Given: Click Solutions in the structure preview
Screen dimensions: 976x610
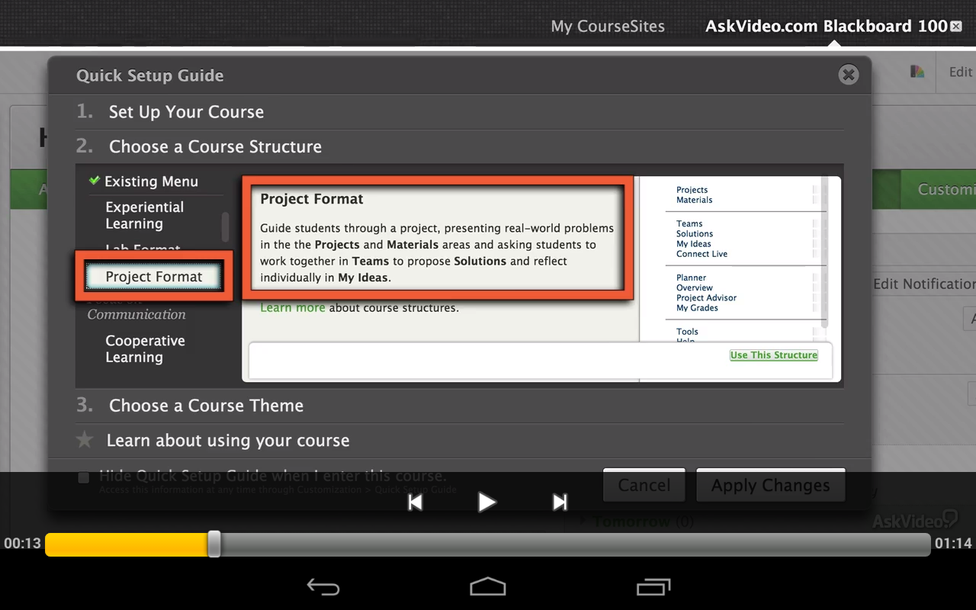Looking at the screenshot, I should pyautogui.click(x=695, y=234).
